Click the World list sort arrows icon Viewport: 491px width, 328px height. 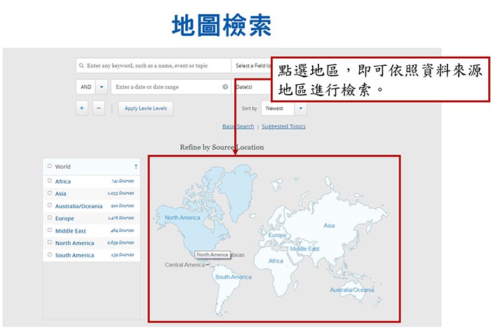point(135,166)
